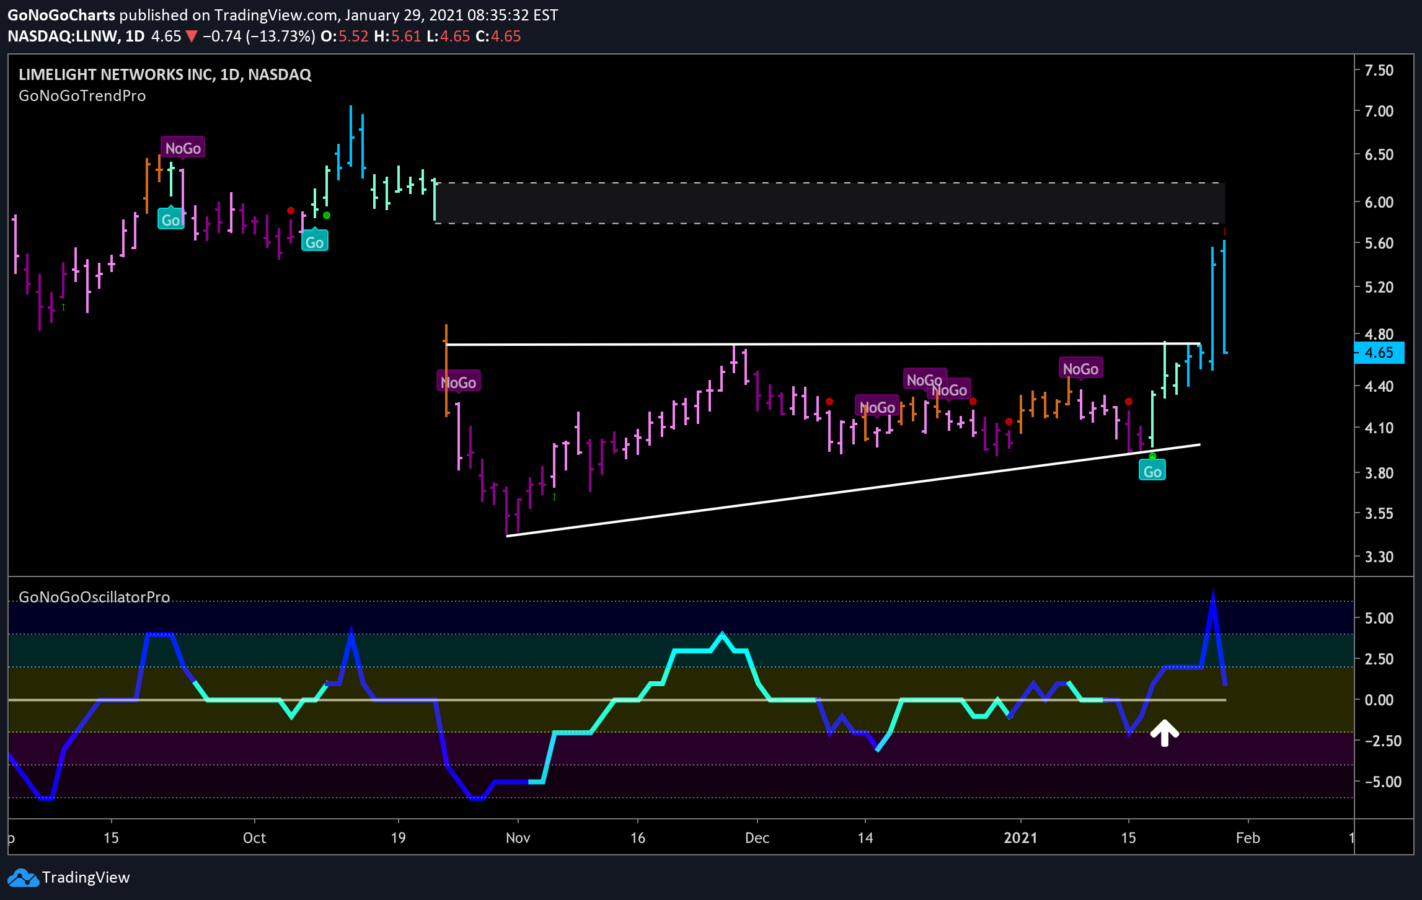1422x900 pixels.
Task: Click the GoNoGoCharts publisher name
Action: 61,15
